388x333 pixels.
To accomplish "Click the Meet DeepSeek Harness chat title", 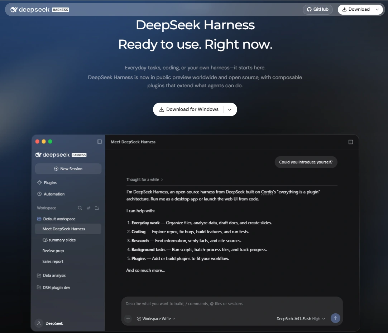I will 133,142.
